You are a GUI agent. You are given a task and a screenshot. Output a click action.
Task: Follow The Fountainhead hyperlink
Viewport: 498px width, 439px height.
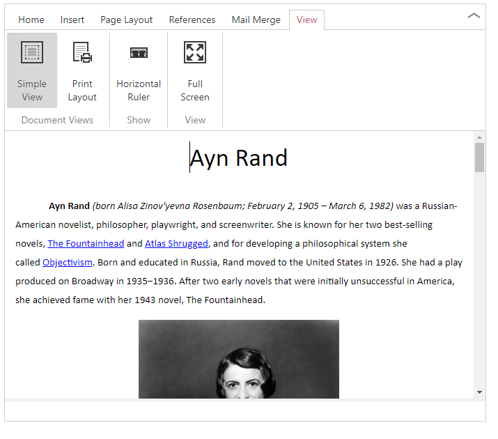pyautogui.click(x=86, y=244)
